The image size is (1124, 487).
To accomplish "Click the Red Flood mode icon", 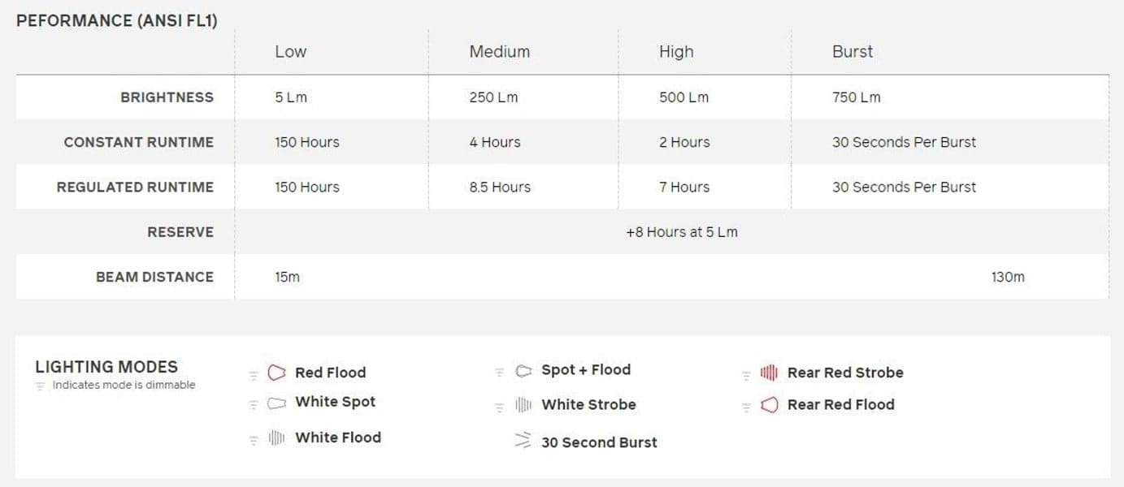I will pyautogui.click(x=277, y=373).
